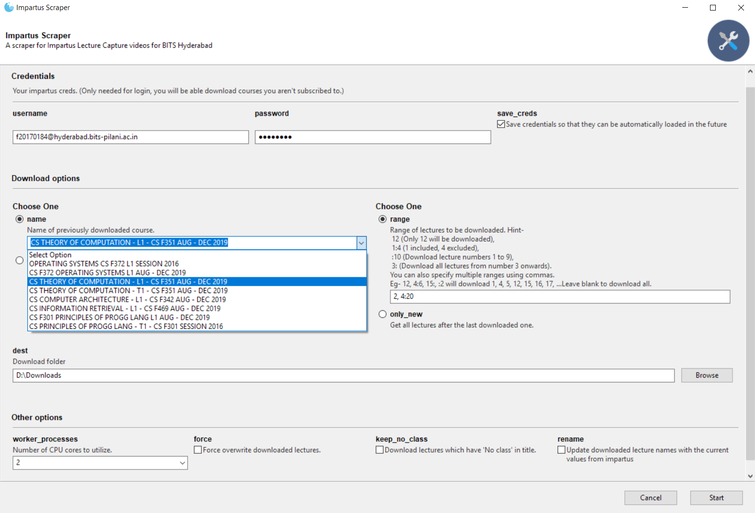Click the 'Name of previously downloaded course.' text
755x513 pixels.
click(x=90, y=230)
